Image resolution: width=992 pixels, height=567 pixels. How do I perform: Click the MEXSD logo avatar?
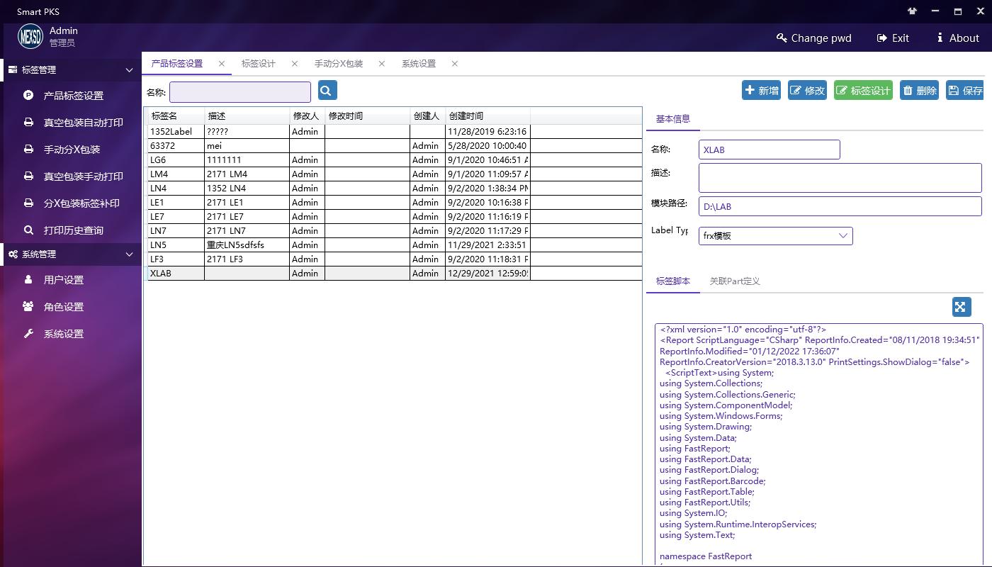[30, 36]
